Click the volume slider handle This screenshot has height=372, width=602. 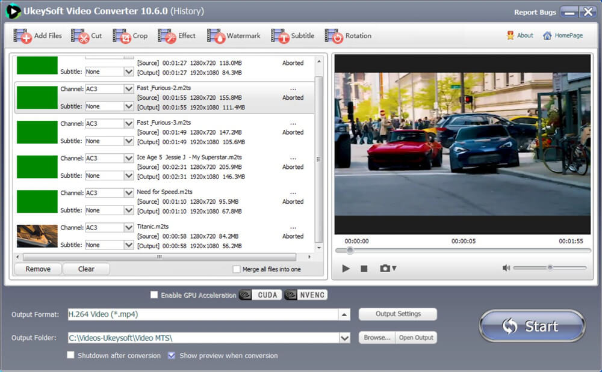(550, 268)
